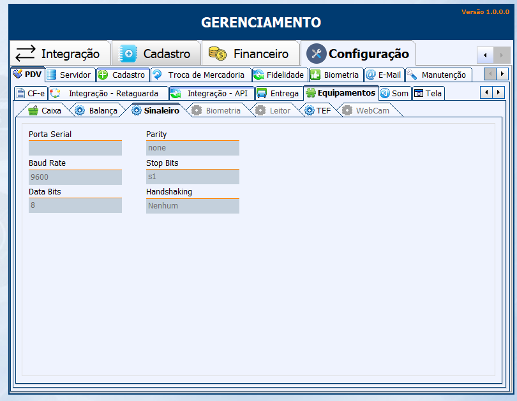
Task: Click the Balança gear icon
Action: click(80, 110)
